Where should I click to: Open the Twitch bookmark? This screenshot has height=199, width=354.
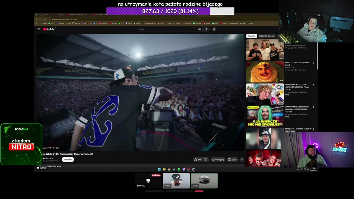pyautogui.click(x=129, y=23)
